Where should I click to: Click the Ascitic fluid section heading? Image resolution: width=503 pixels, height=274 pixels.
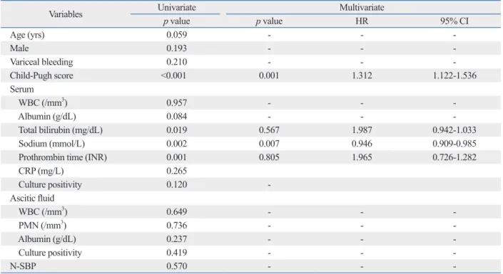(x=32, y=198)
